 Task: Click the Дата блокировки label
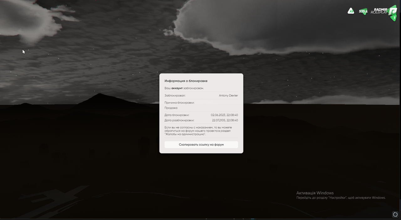tap(177, 115)
